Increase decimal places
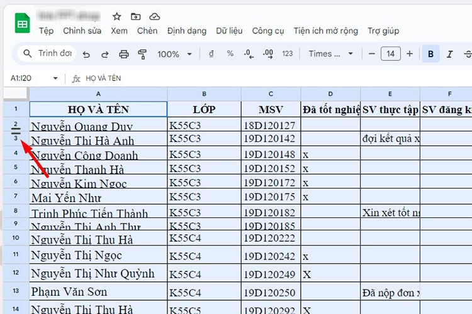The width and height of the screenshot is (472, 314). click(268, 54)
